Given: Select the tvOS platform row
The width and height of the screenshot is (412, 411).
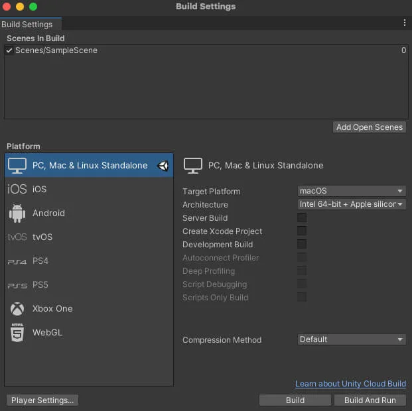Looking at the screenshot, I should [x=89, y=237].
